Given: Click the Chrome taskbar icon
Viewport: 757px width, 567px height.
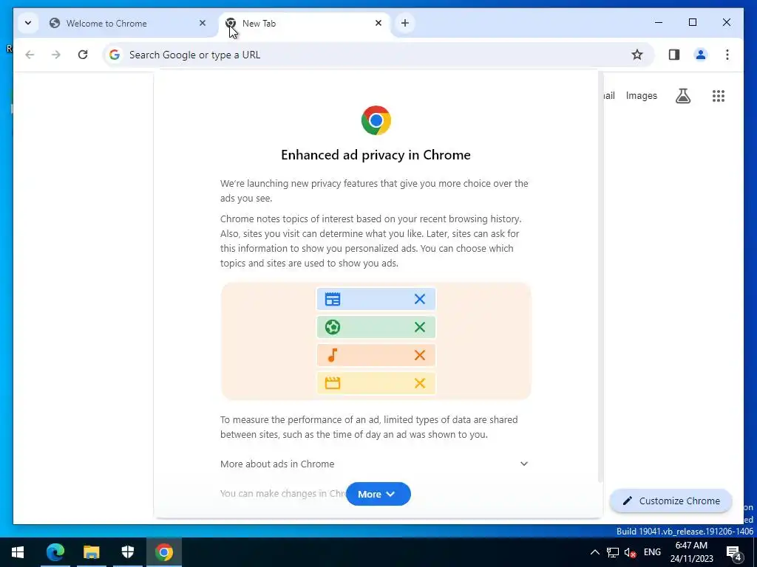Looking at the screenshot, I should point(164,552).
